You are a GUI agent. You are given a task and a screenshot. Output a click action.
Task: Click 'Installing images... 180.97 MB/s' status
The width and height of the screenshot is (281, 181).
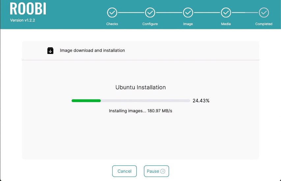[x=140, y=111]
